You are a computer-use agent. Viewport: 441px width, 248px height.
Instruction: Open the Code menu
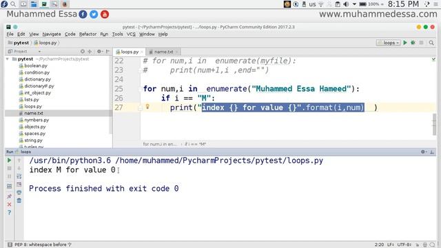70,34
